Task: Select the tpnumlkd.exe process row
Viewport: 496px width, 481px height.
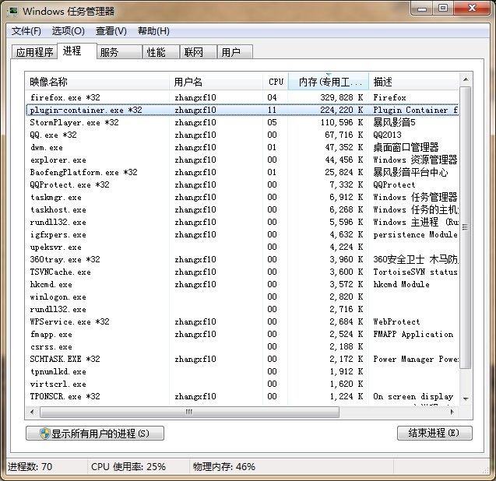Action: [x=242, y=371]
